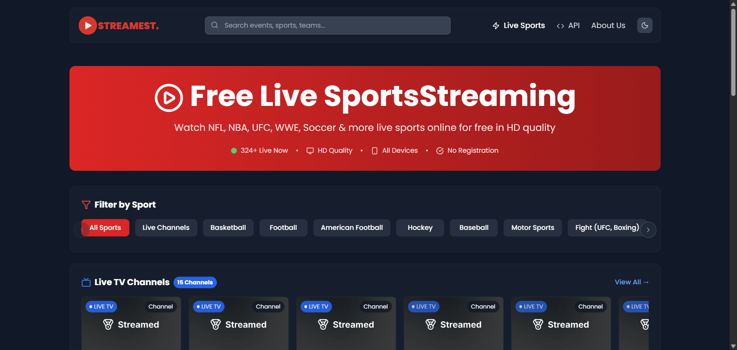
Task: Filter by American Football
Action: click(x=352, y=228)
